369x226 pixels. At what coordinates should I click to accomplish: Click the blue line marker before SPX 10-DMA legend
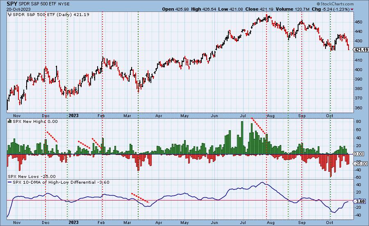10,182
